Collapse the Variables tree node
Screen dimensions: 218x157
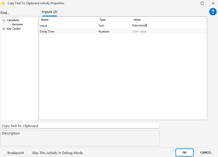click(4, 20)
